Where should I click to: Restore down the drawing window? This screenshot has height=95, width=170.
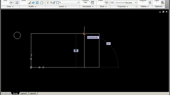coord(163,12)
